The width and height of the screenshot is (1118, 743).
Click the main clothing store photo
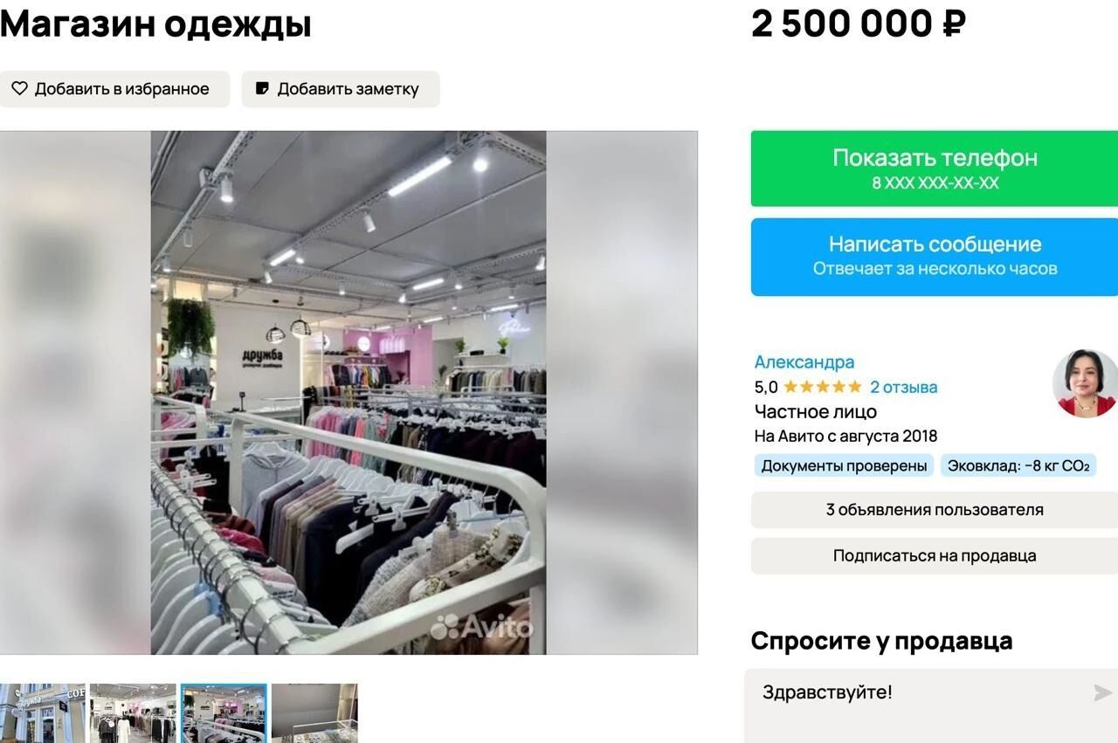[349, 392]
